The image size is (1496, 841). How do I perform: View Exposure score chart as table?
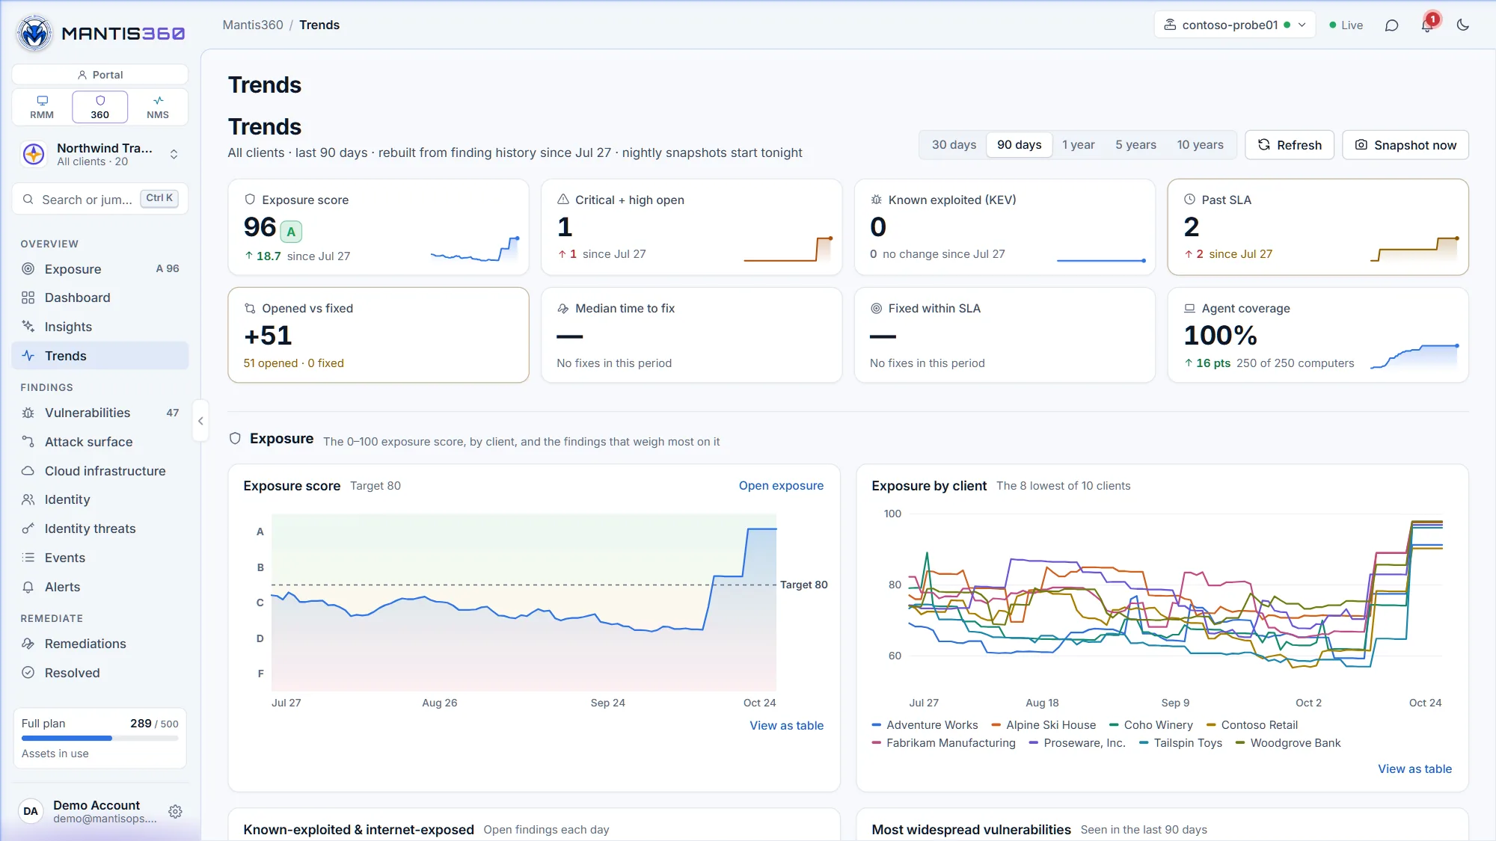pos(786,725)
